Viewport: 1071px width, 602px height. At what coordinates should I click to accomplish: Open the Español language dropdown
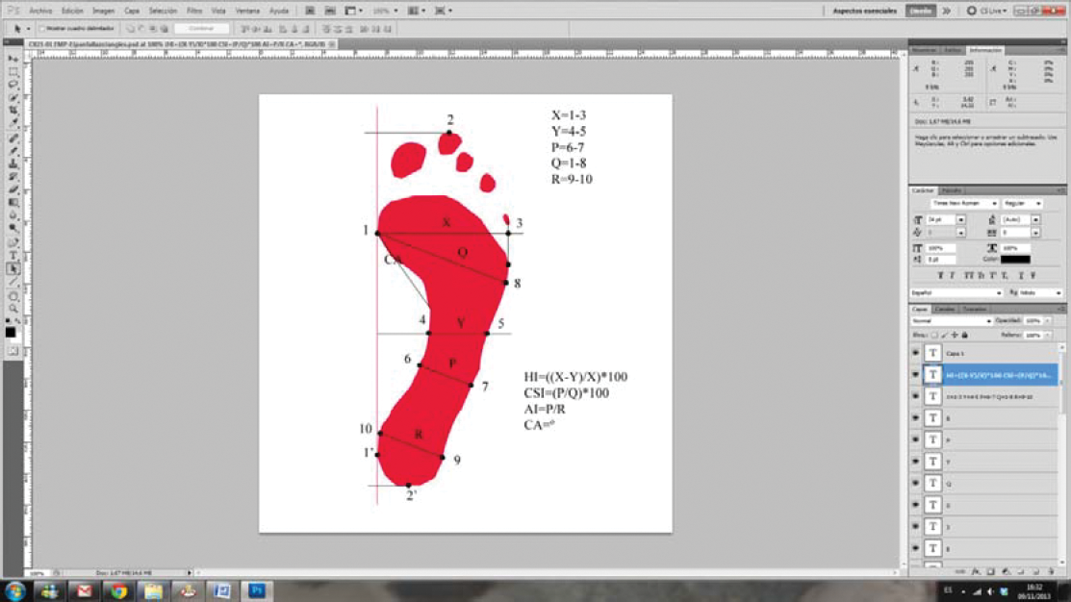pyautogui.click(x=956, y=292)
